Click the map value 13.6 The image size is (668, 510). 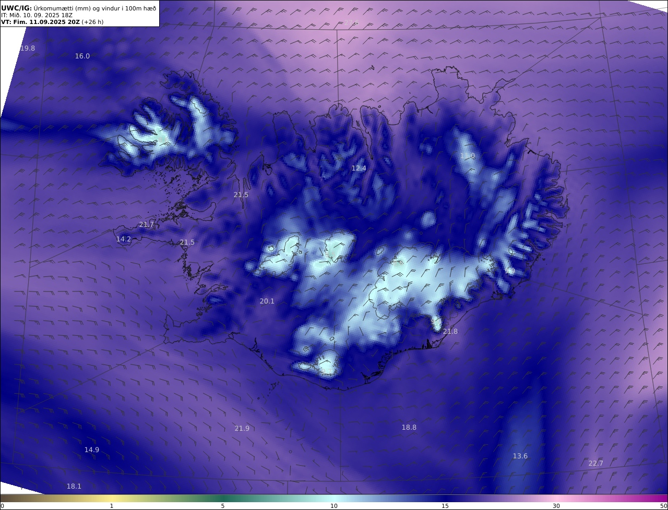pyautogui.click(x=520, y=456)
